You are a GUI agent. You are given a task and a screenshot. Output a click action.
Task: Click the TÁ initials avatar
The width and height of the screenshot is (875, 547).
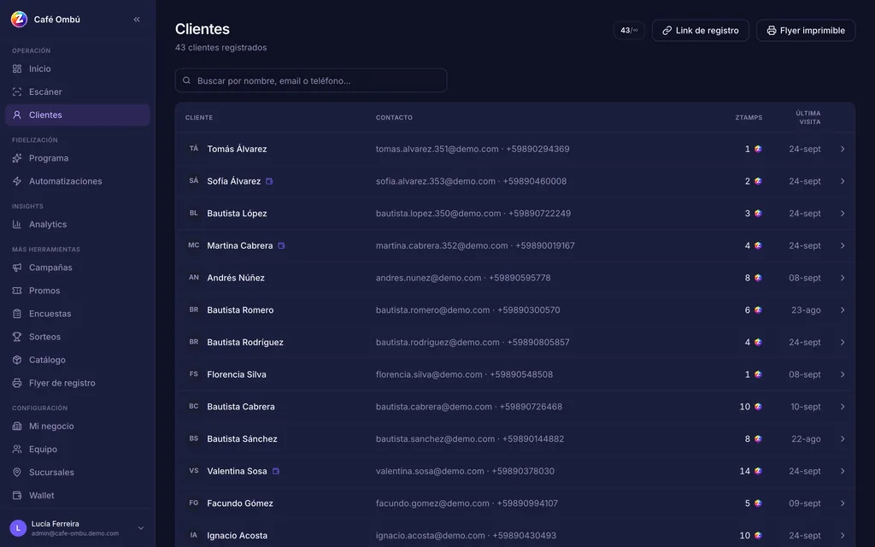194,149
